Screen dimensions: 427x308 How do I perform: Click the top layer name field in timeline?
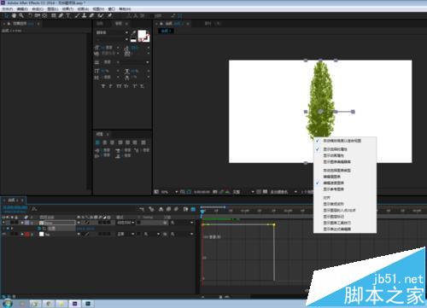[x=60, y=223]
